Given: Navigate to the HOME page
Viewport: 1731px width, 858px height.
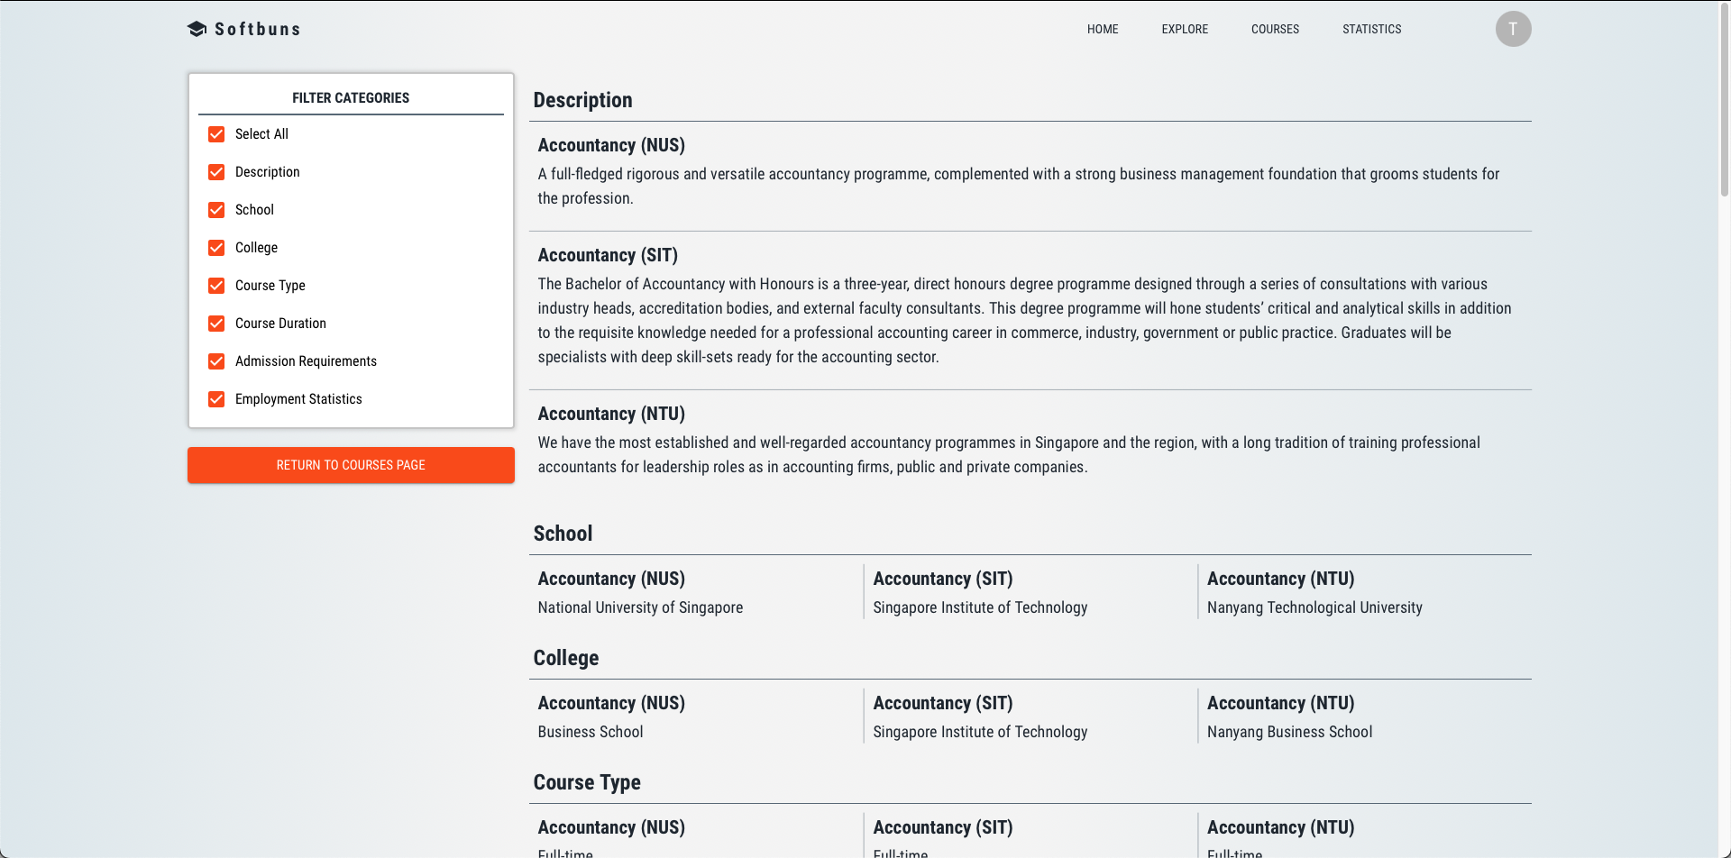Looking at the screenshot, I should pos(1102,29).
